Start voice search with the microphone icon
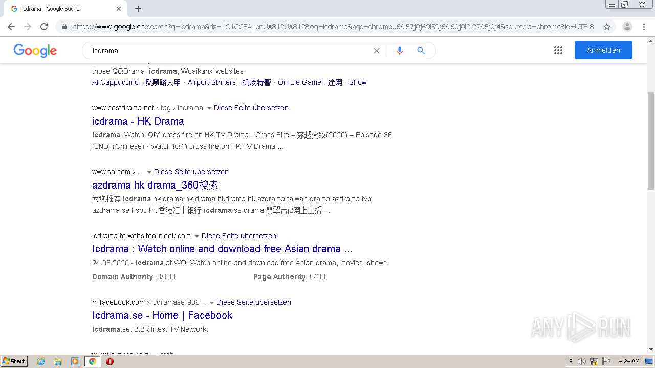The width and height of the screenshot is (655, 368). [400, 51]
